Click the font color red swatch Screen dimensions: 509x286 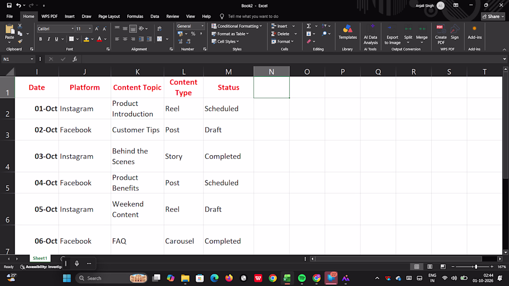(99, 39)
